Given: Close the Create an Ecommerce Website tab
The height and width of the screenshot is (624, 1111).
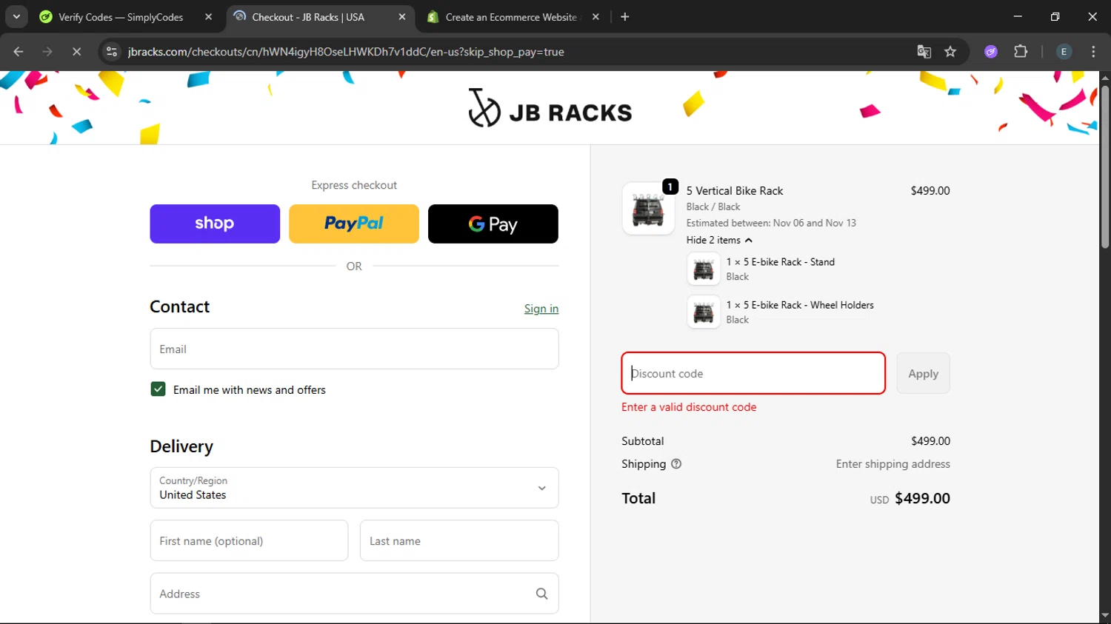Looking at the screenshot, I should pos(595,17).
